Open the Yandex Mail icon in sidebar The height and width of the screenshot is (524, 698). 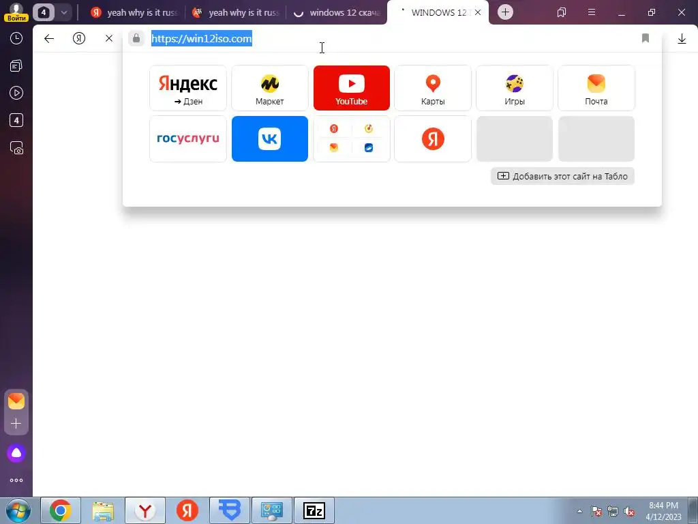pyautogui.click(x=16, y=401)
